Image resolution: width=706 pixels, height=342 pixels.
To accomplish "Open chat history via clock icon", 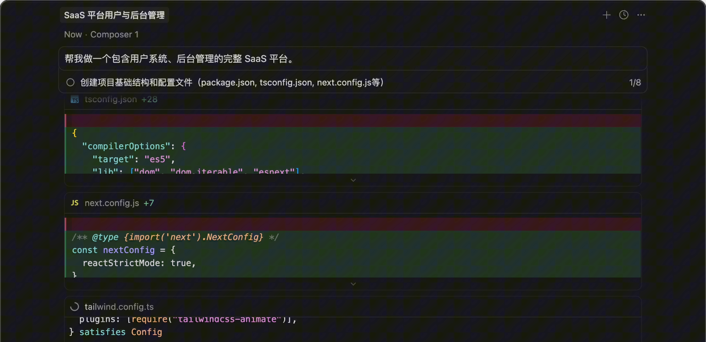I will 624,15.
